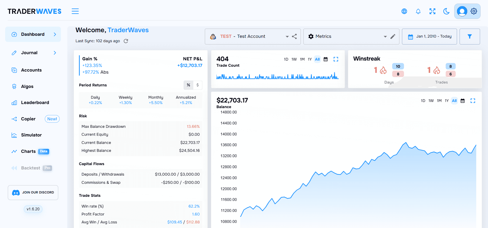Image resolution: width=488 pixels, height=228 pixels.
Task: Refresh the last sync status
Action: tap(126, 41)
